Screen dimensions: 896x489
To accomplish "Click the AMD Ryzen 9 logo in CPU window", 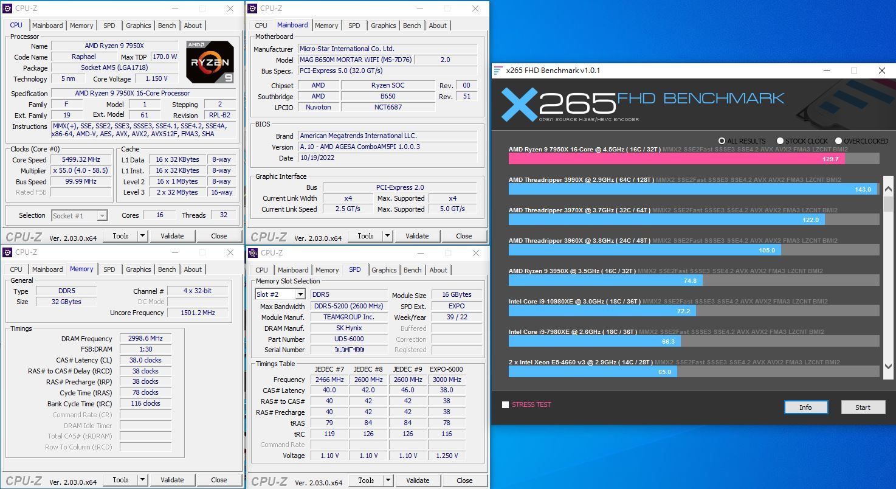I will coord(210,62).
